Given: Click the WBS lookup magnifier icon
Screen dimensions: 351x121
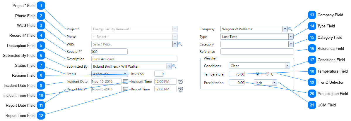Looking at the screenshot, I should pyautogui.click(x=180, y=44).
